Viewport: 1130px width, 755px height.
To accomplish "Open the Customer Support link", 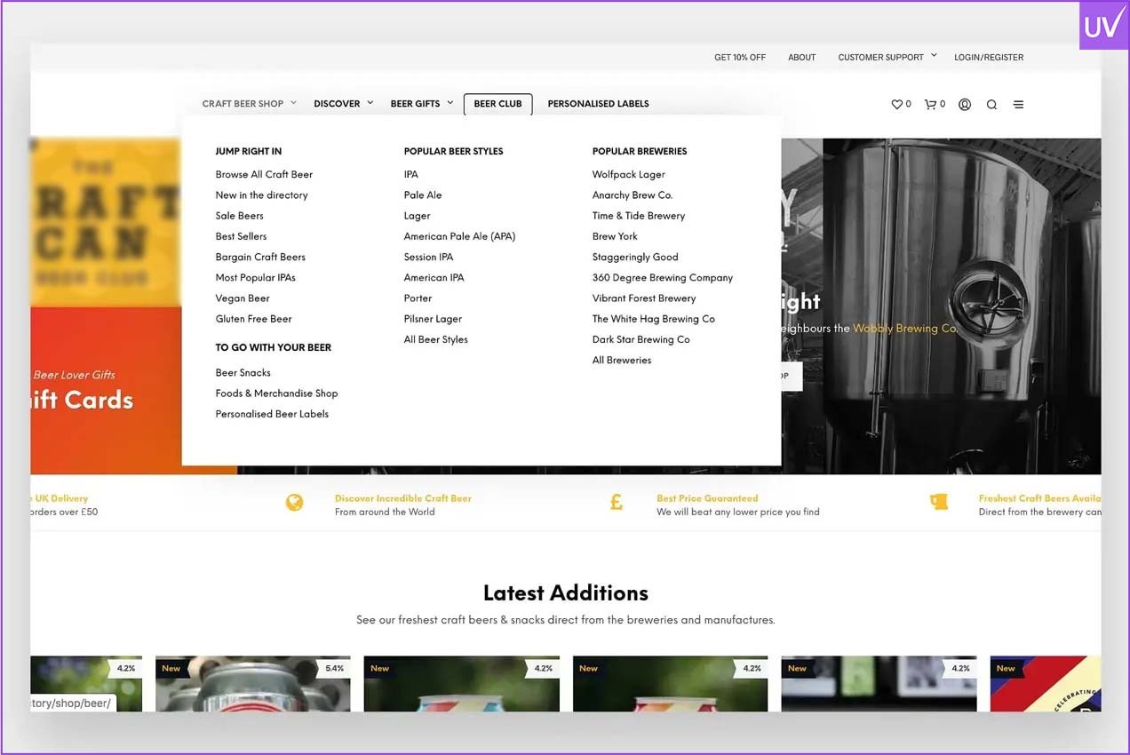I will click(x=880, y=57).
